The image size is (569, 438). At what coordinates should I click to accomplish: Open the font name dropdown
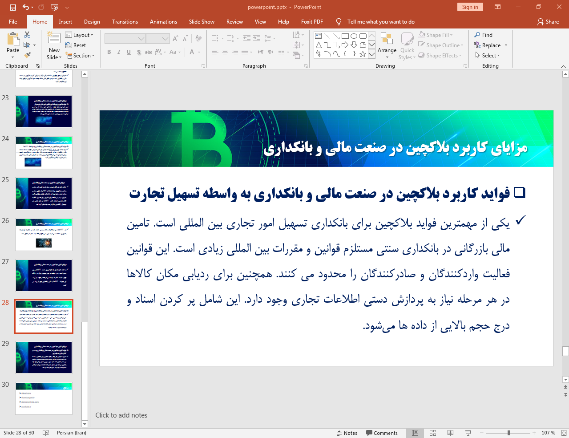[141, 39]
